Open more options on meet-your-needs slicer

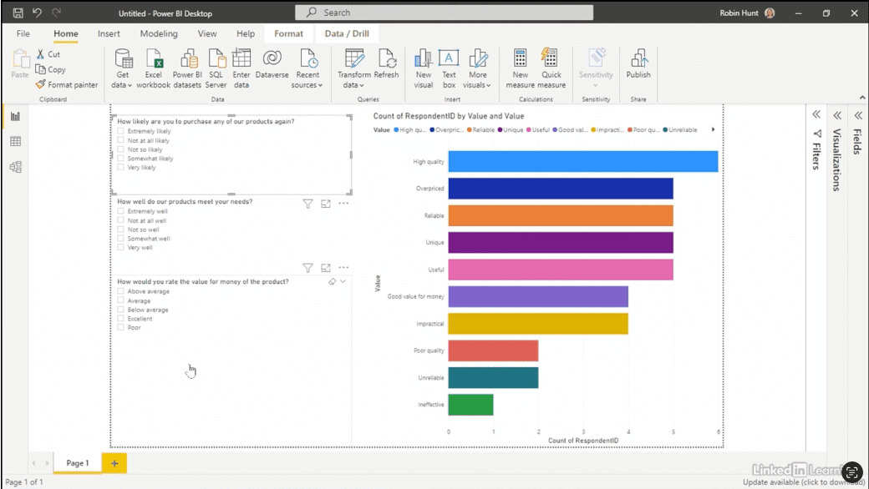343,204
